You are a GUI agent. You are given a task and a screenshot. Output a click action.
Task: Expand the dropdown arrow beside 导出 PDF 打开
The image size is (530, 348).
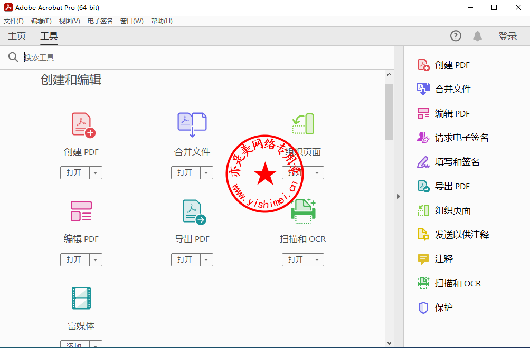point(206,260)
